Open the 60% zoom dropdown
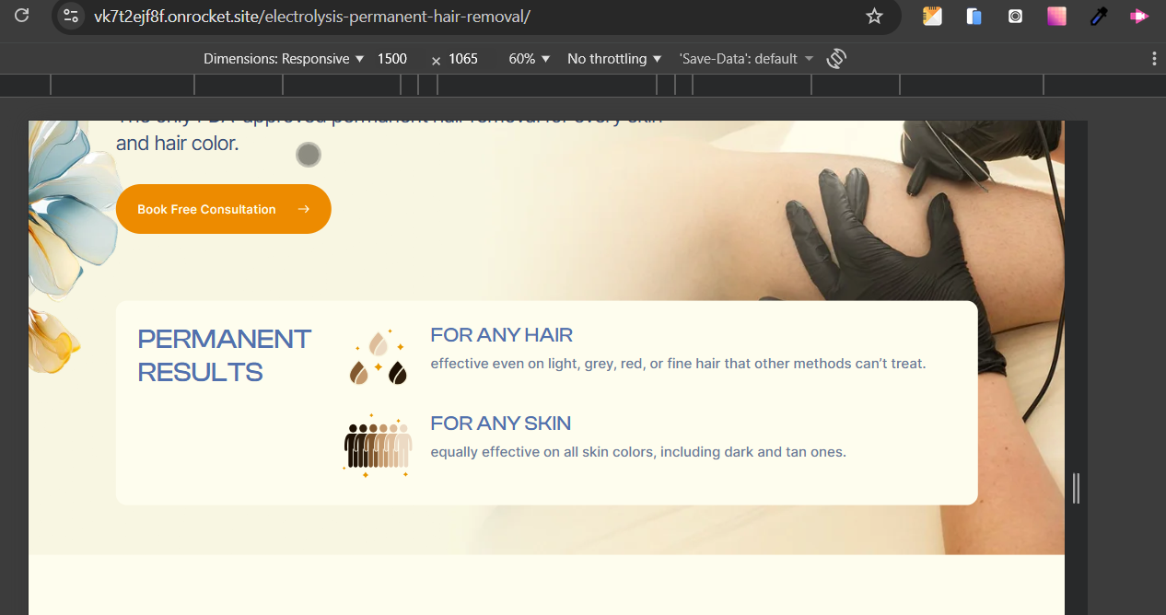1166x615 pixels. (530, 59)
